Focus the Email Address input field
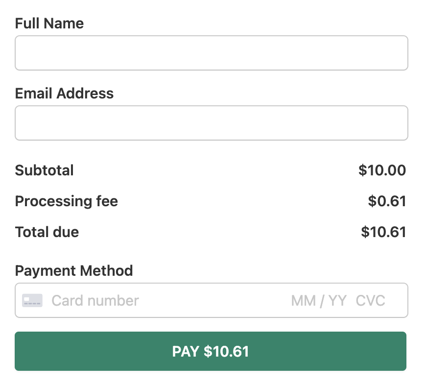This screenshot has height=385, width=426. click(211, 123)
